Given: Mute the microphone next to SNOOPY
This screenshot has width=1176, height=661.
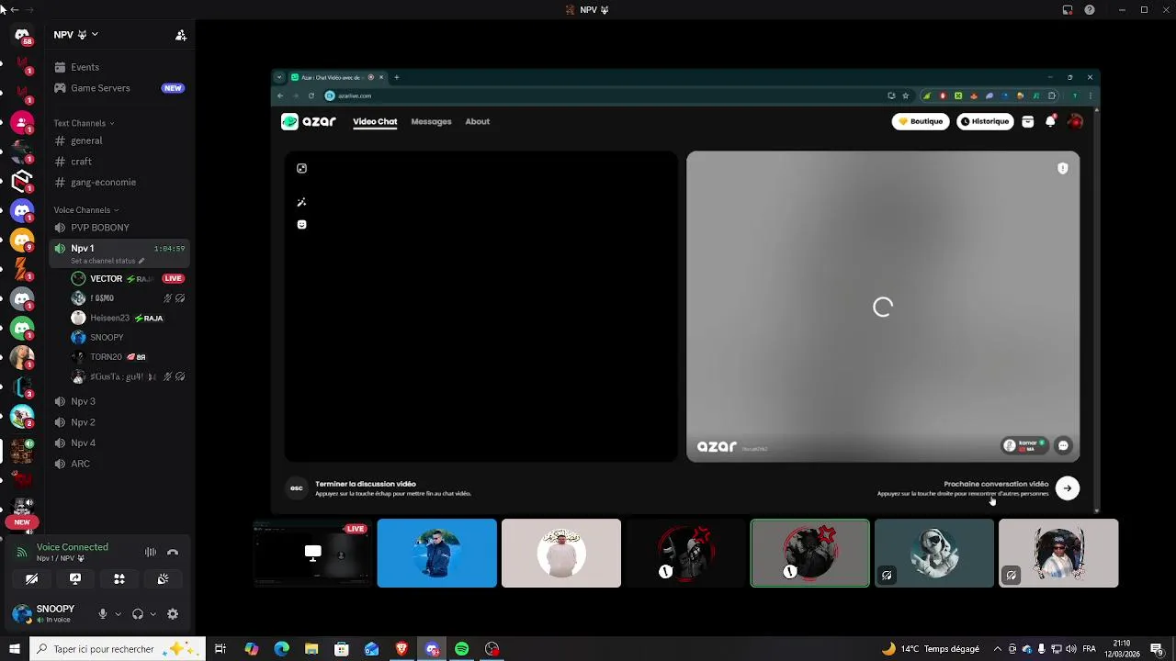Looking at the screenshot, I should click(x=103, y=614).
